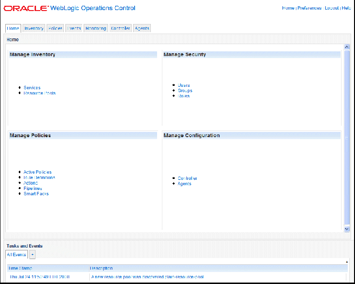This screenshot has width=355, height=284.
Task: Switch to the Agents tab
Action: [142, 28]
